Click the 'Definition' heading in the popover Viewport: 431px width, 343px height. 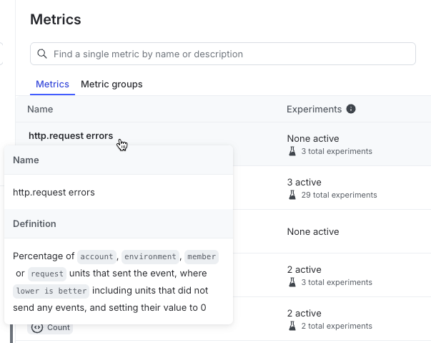(34, 224)
